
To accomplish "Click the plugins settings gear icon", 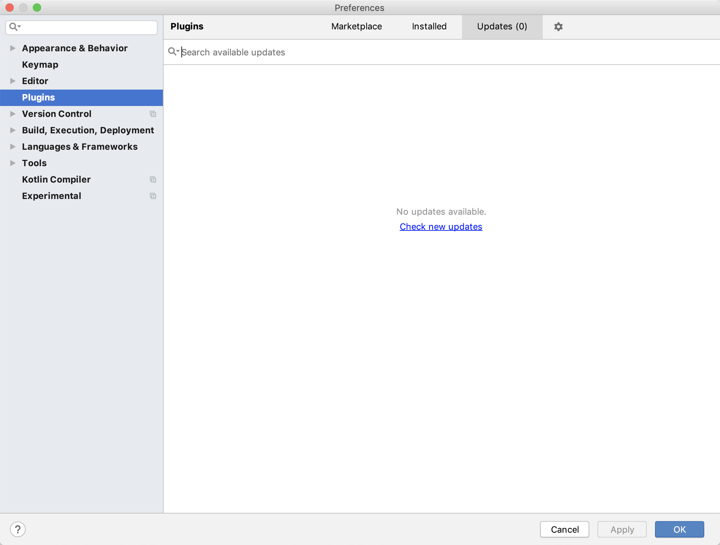I will 558,27.
